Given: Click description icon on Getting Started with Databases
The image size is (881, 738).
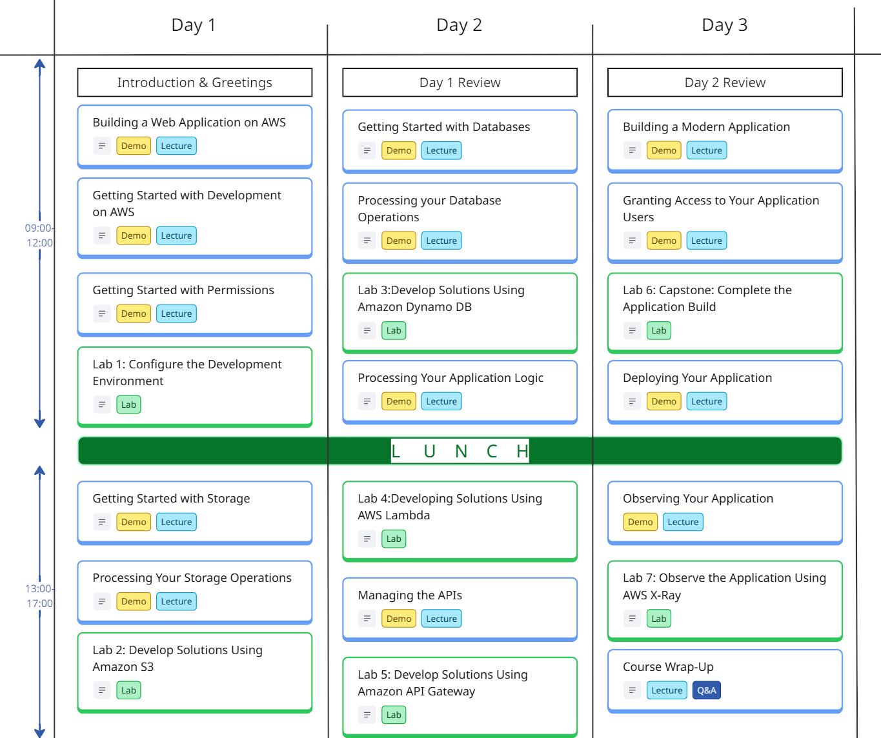Looking at the screenshot, I should [367, 151].
